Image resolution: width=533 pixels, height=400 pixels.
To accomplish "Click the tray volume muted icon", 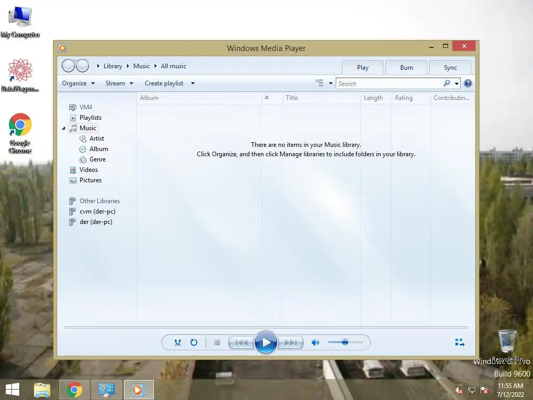I will click(459, 390).
